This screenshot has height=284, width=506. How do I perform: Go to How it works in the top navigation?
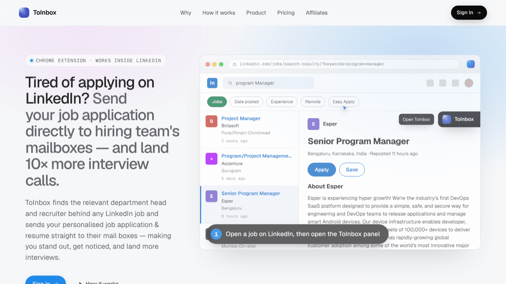219,13
